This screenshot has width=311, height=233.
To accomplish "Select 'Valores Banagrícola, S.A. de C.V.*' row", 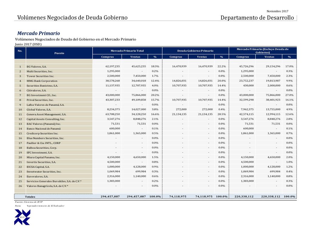I will (47, 186).
